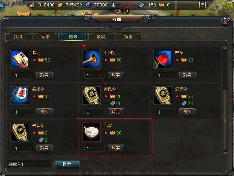This screenshot has width=234, height=176.
Task: Buy the 元宵 item with 购买 button
Action: click(116, 148)
